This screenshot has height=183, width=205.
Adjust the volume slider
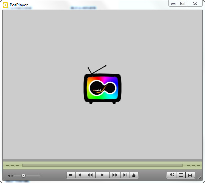point(27,176)
